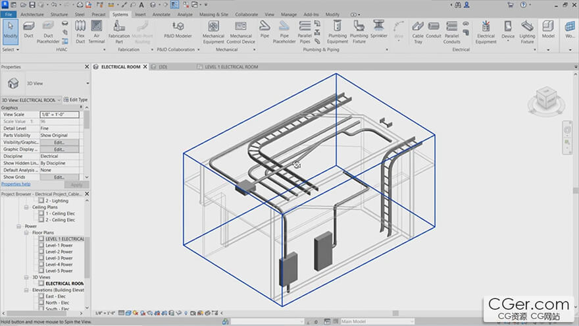Viewport: 579px width, 326px height.
Task: Choose the Pipe tool
Action: [x=264, y=30]
